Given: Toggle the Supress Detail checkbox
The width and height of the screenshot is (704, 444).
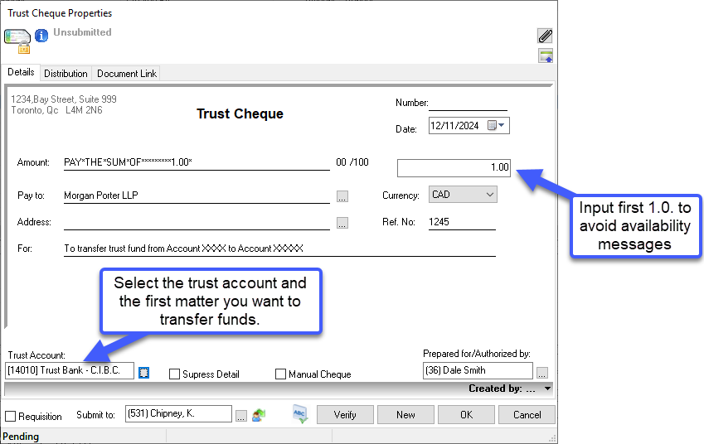Looking at the screenshot, I should (174, 374).
